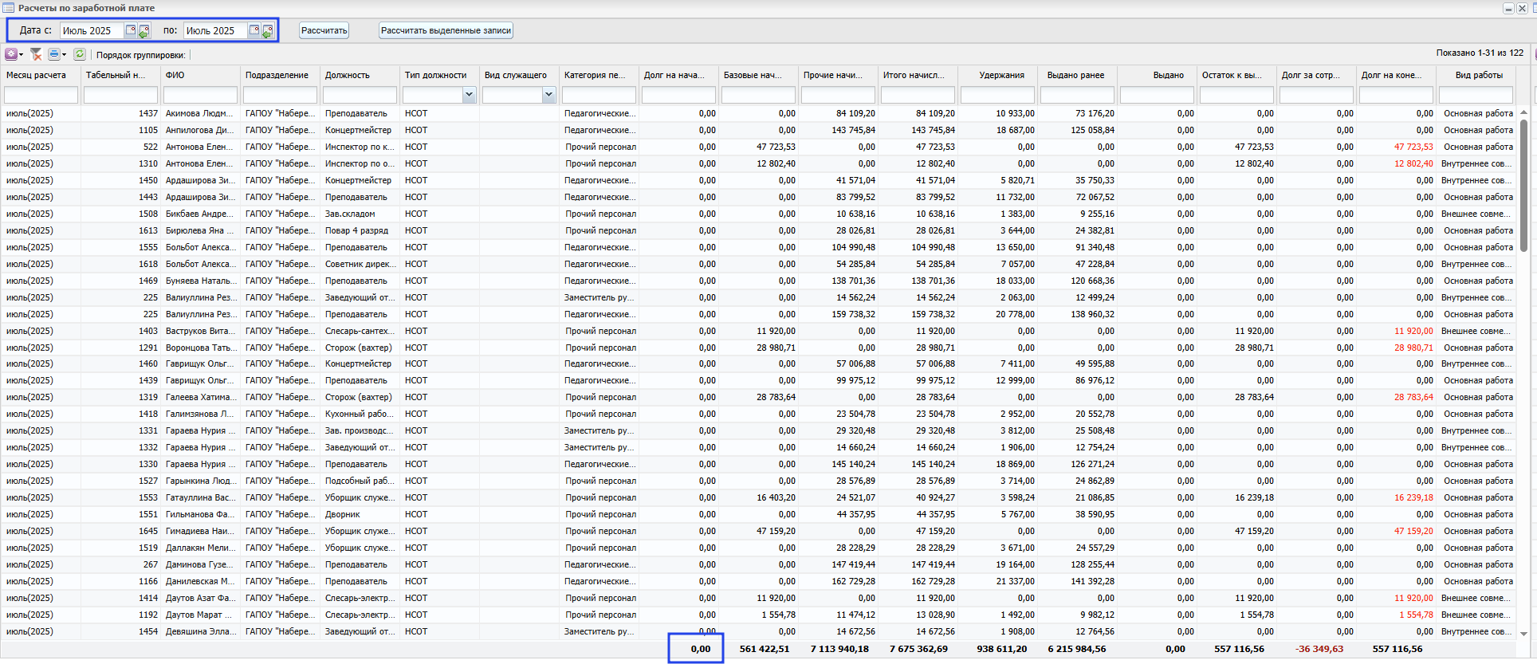Click the window icon beside 'Расчеты по заработной плате'
This screenshot has width=1537, height=664.
pyautogui.click(x=8, y=8)
